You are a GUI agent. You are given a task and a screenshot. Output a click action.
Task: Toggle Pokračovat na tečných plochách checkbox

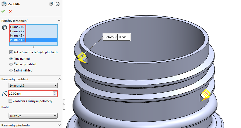tap(11, 52)
